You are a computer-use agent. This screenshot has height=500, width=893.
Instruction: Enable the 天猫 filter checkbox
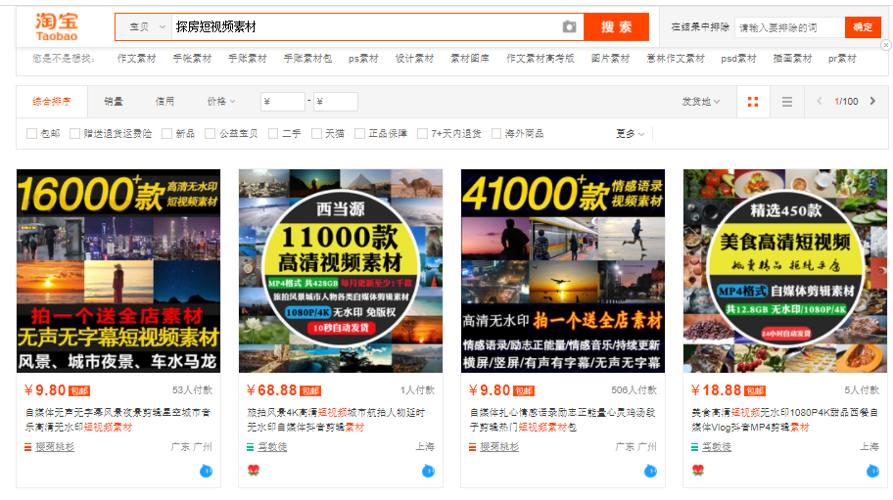click(317, 133)
